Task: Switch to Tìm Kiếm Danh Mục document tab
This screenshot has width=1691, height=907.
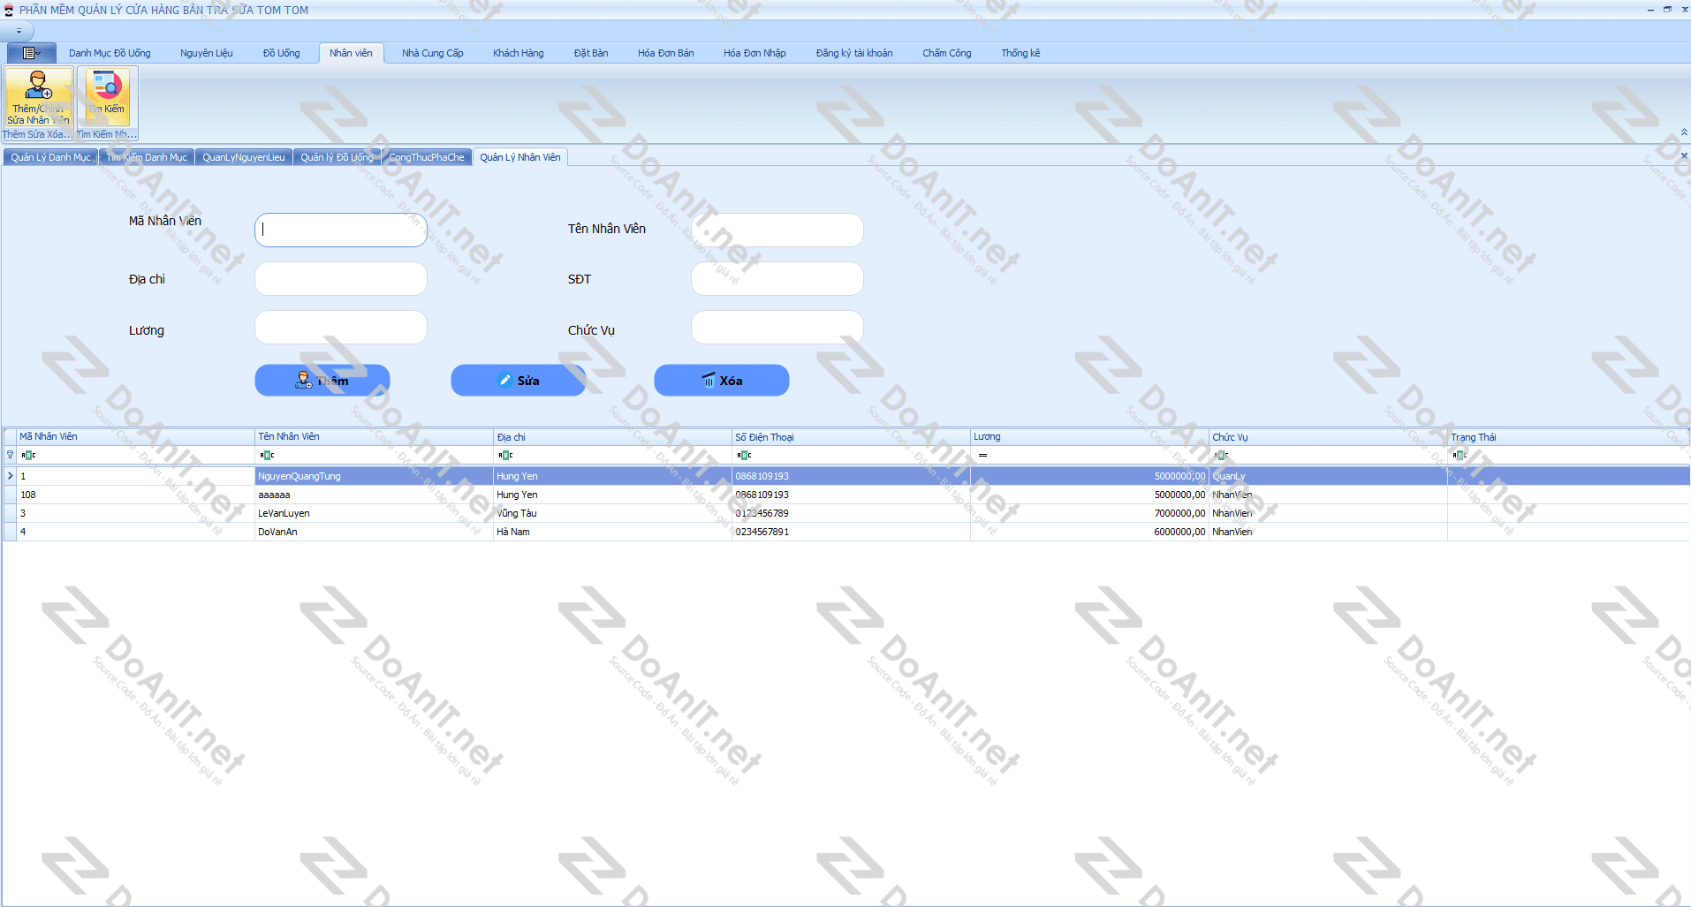Action: [147, 157]
